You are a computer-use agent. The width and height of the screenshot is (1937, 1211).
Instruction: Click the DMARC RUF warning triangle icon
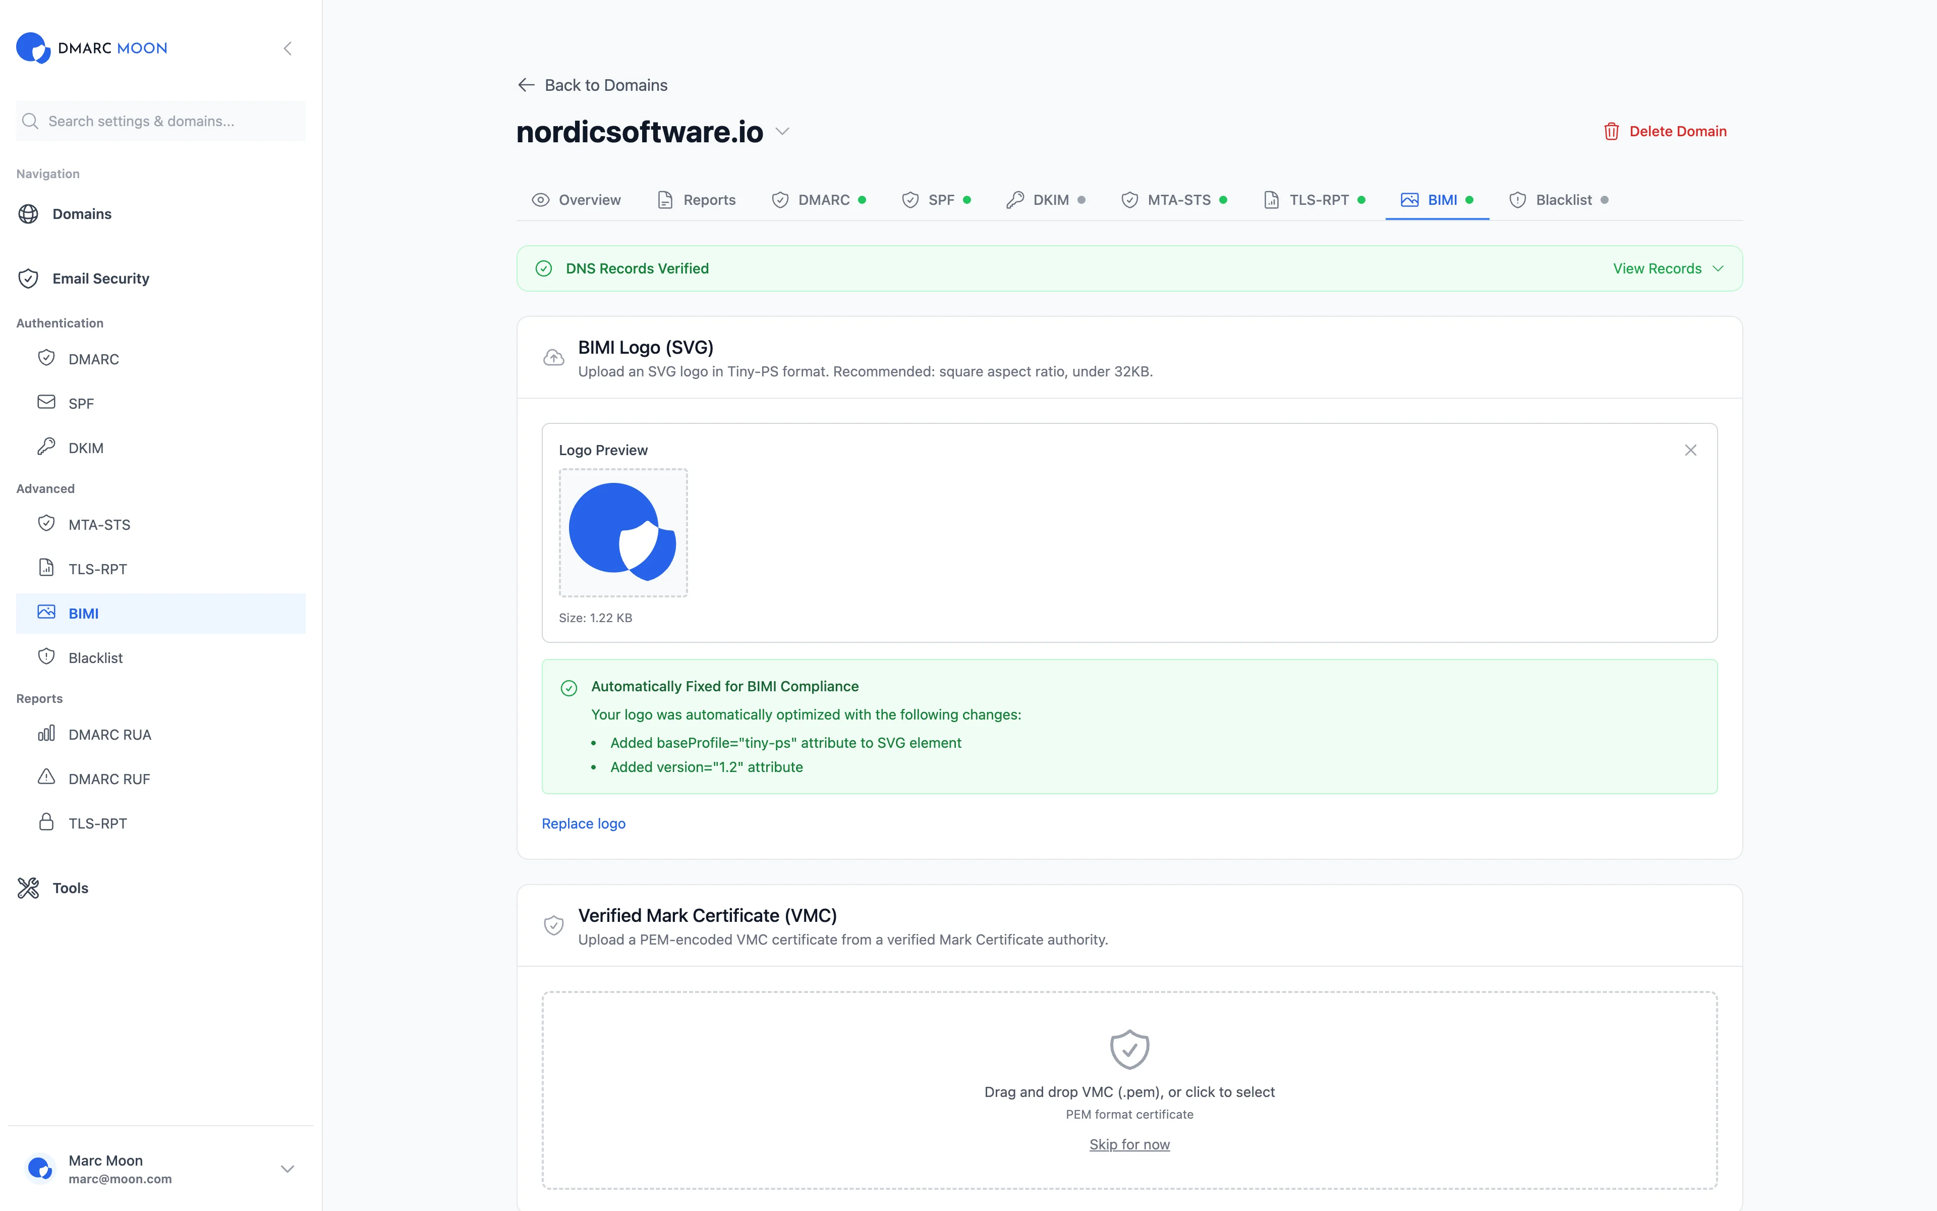46,778
